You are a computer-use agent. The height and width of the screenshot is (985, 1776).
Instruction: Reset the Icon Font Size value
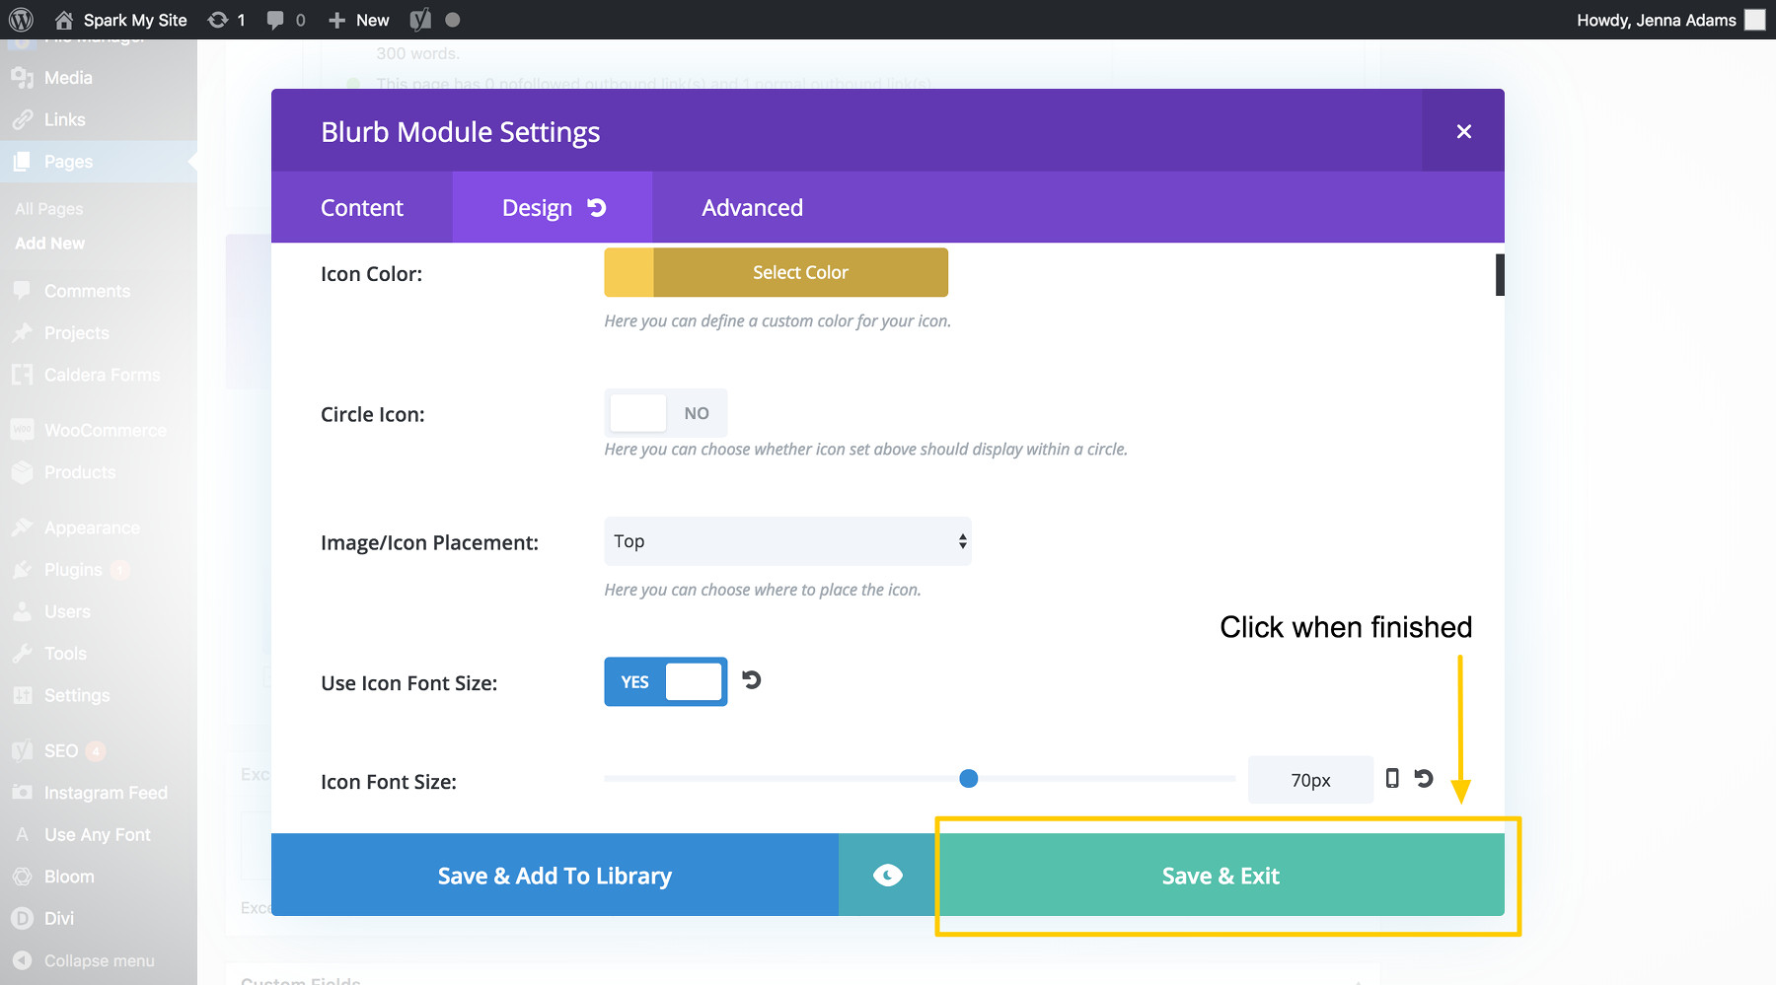[1424, 778]
